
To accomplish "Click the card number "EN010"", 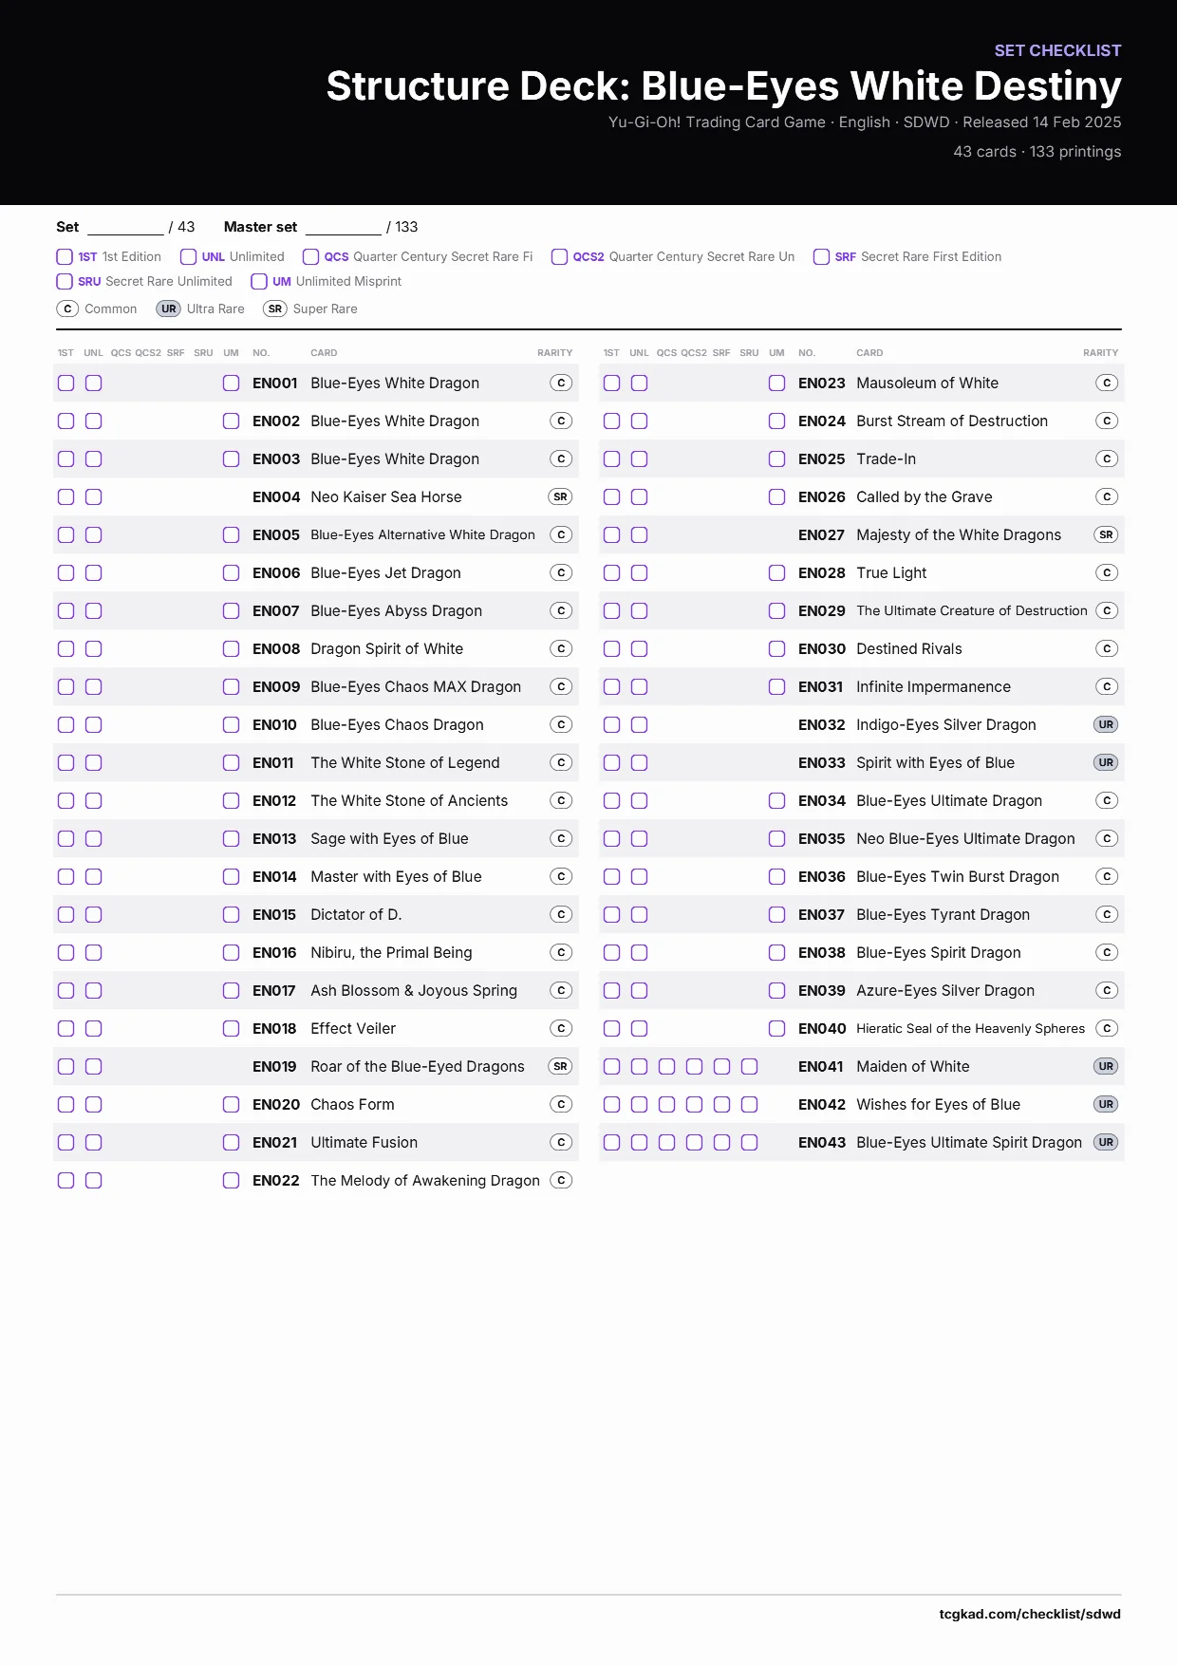I will click(274, 724).
